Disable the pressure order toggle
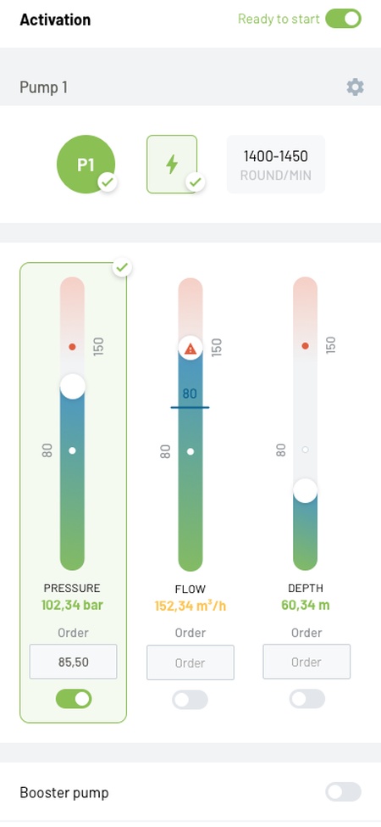 (x=74, y=699)
